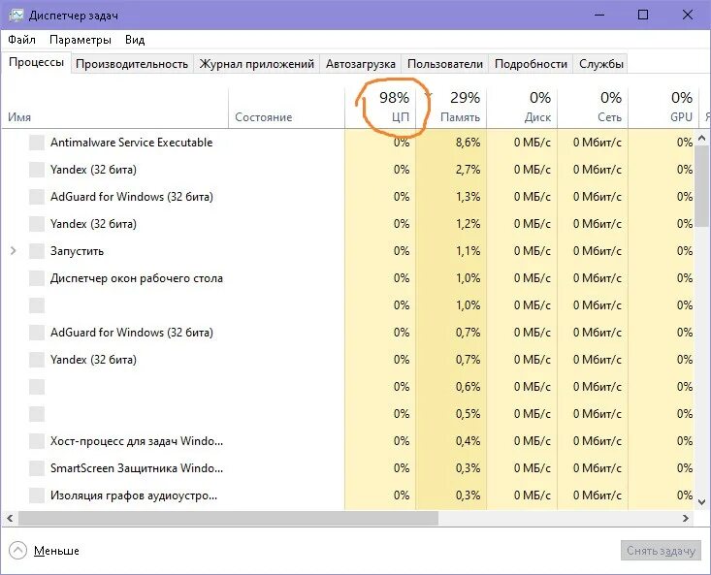Select Изоляция графов аудиоустройств process
The height and width of the screenshot is (575, 711).
click(348, 495)
